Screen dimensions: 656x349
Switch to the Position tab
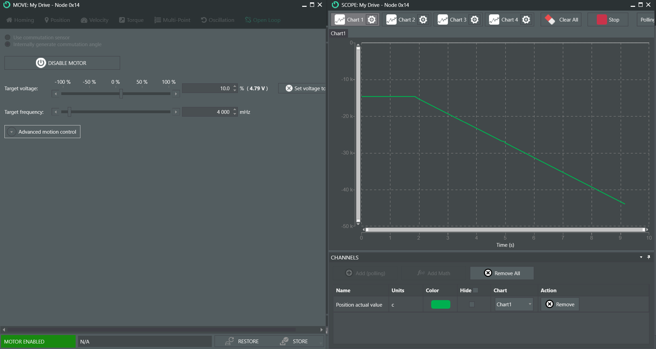click(x=57, y=20)
